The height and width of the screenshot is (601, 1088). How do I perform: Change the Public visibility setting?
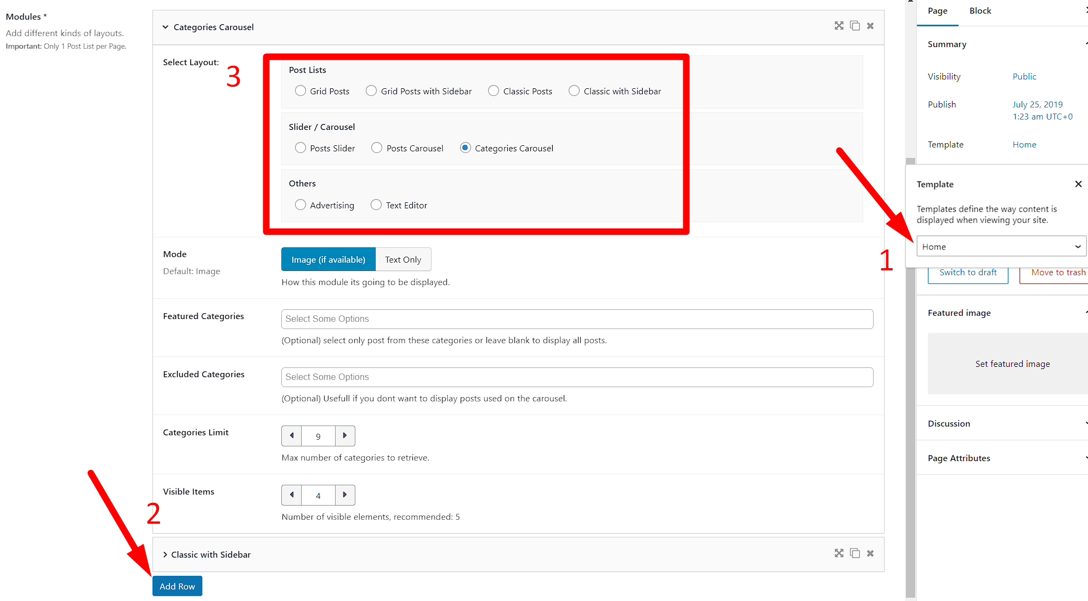tap(1024, 77)
